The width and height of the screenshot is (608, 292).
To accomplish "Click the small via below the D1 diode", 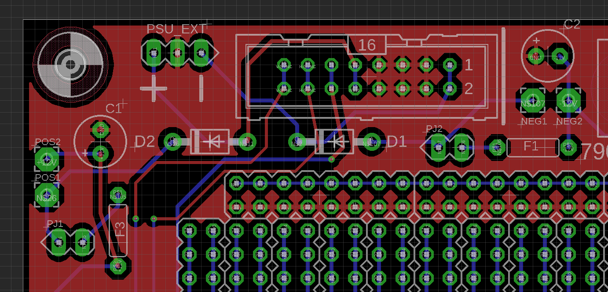I will [x=331, y=159].
